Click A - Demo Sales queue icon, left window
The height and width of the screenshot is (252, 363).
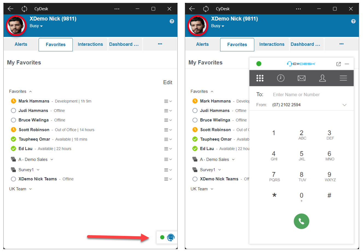(13, 159)
